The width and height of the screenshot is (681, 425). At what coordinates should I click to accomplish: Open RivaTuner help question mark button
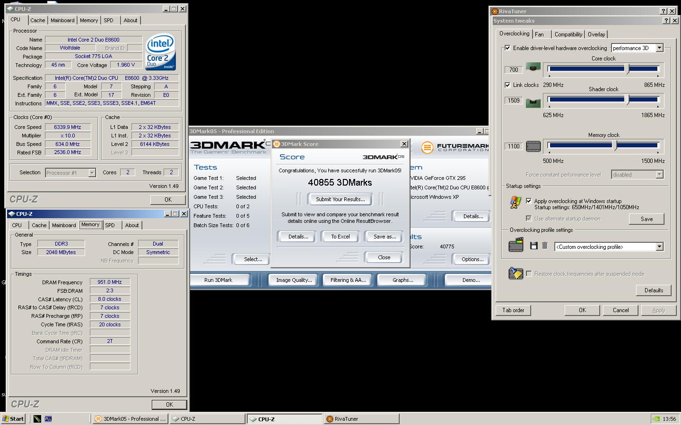(x=663, y=11)
